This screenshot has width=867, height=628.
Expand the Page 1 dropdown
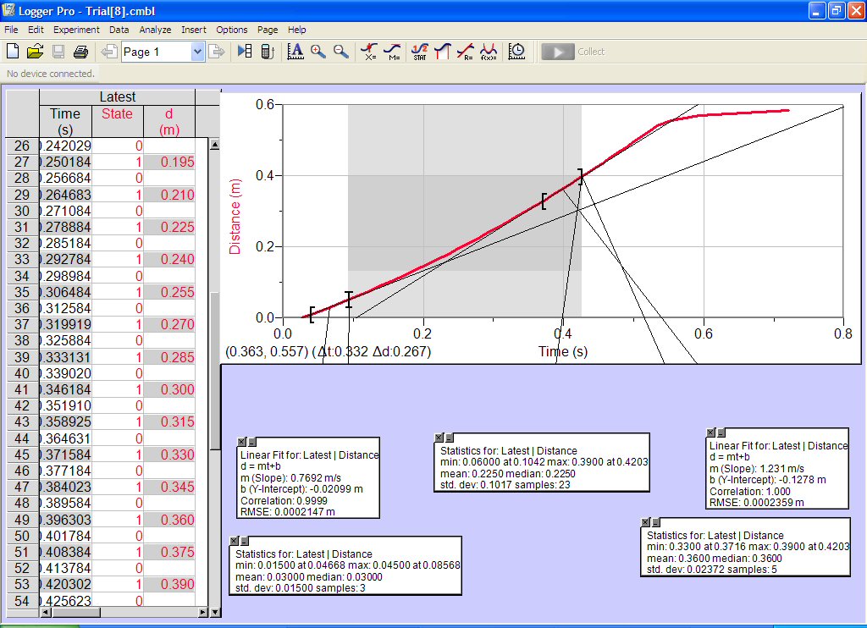pyautogui.click(x=197, y=52)
